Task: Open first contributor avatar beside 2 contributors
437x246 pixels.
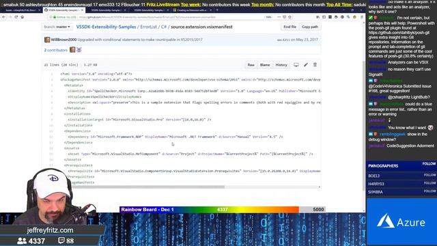Action: [72, 50]
